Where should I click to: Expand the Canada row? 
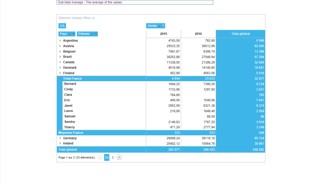pos(60,62)
